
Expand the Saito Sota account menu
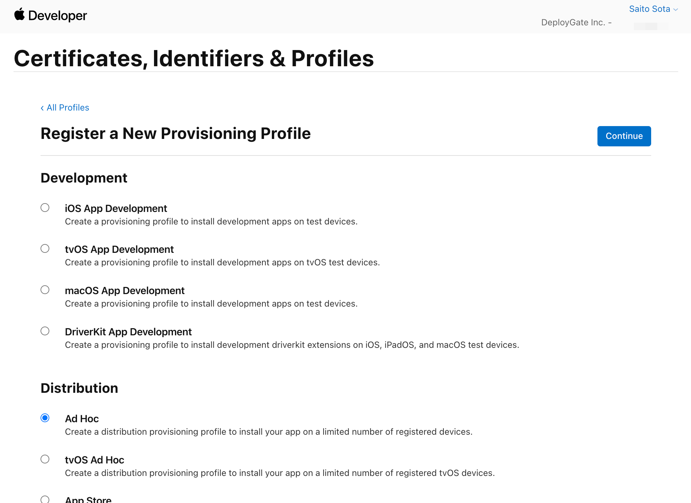click(x=649, y=9)
